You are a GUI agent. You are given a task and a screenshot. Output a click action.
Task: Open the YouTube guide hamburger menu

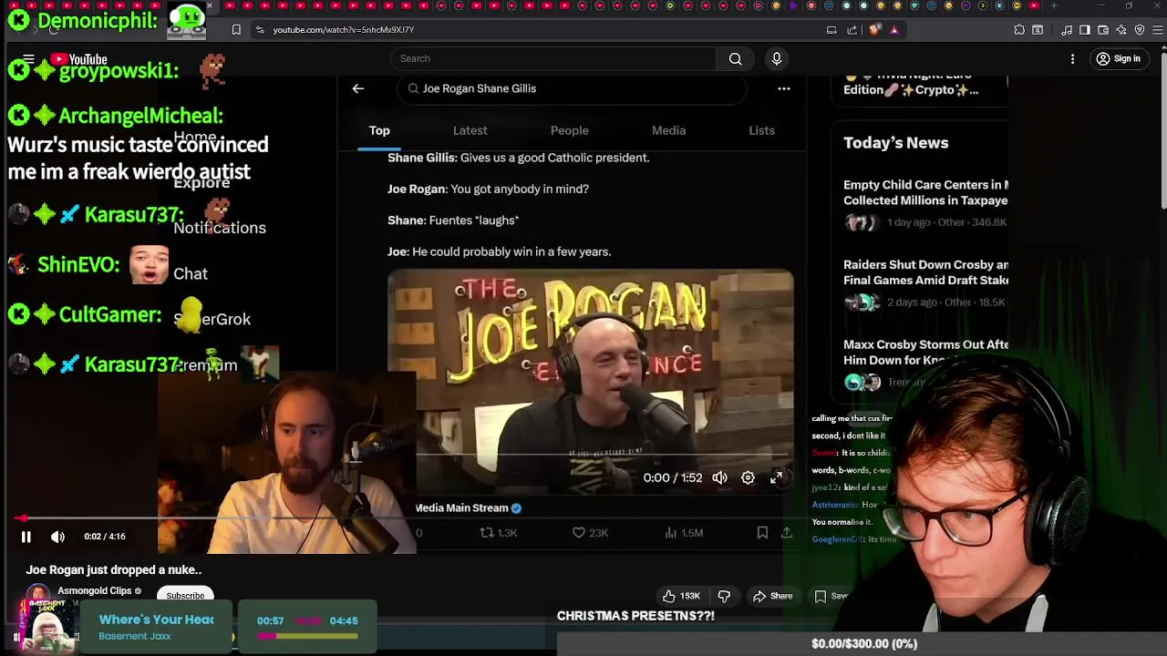(27, 59)
